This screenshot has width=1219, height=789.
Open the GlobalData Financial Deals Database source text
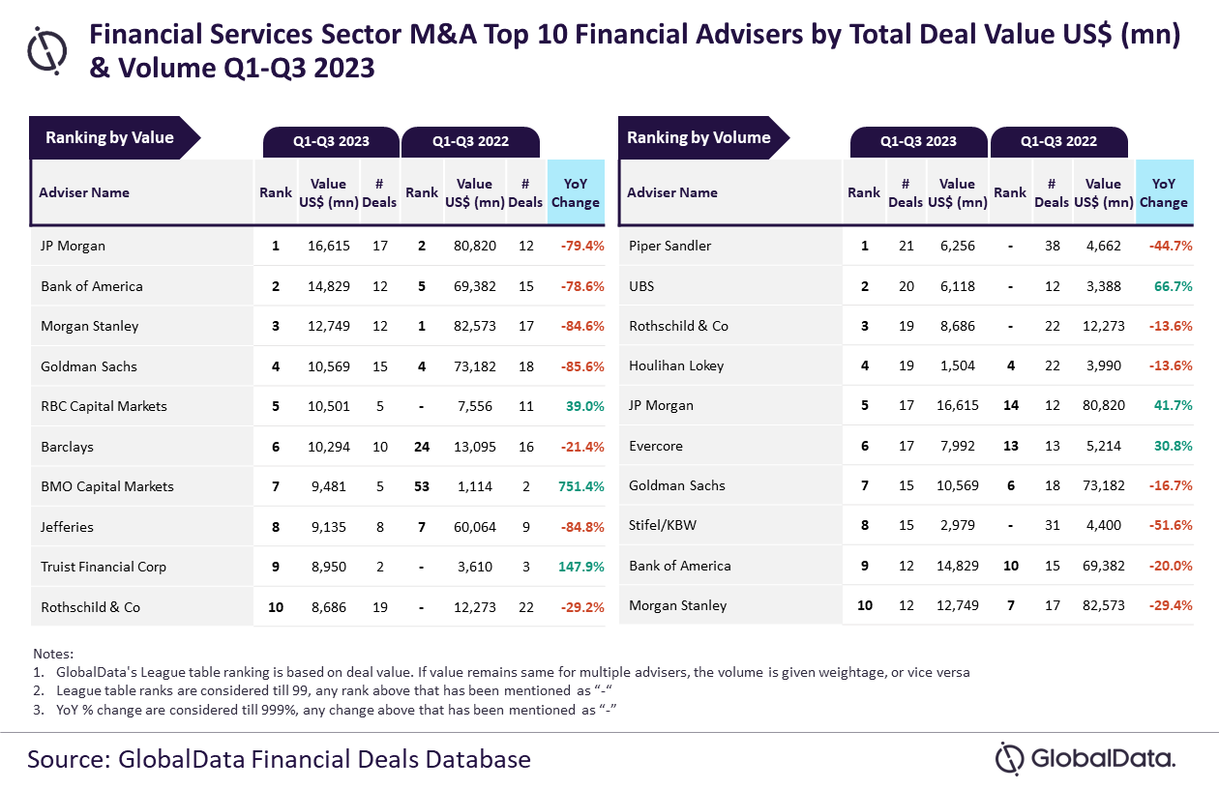pyautogui.click(x=279, y=759)
